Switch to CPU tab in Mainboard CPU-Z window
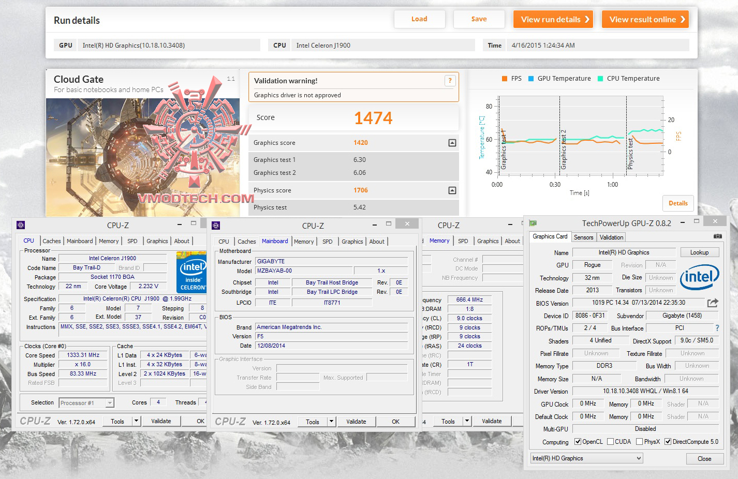The width and height of the screenshot is (738, 479). click(224, 242)
